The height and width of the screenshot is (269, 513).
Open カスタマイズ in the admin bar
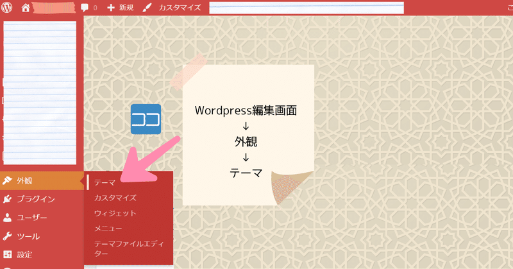[180, 8]
